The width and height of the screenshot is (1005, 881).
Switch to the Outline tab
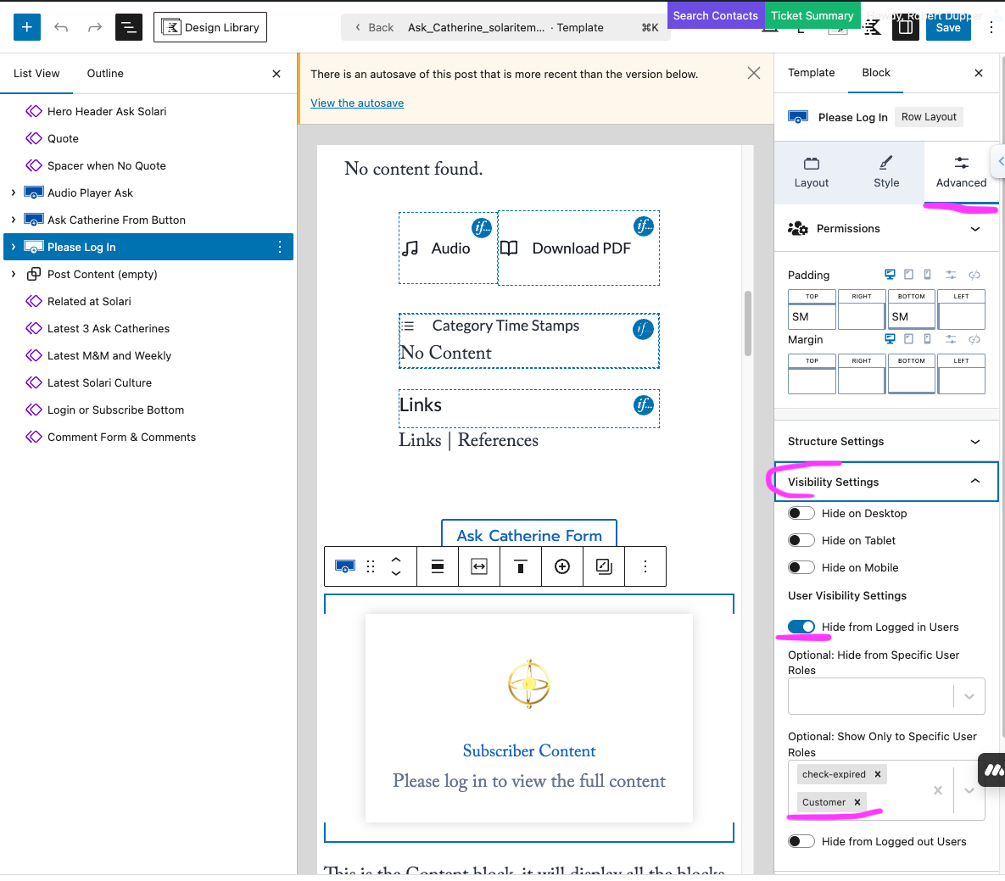[105, 74]
